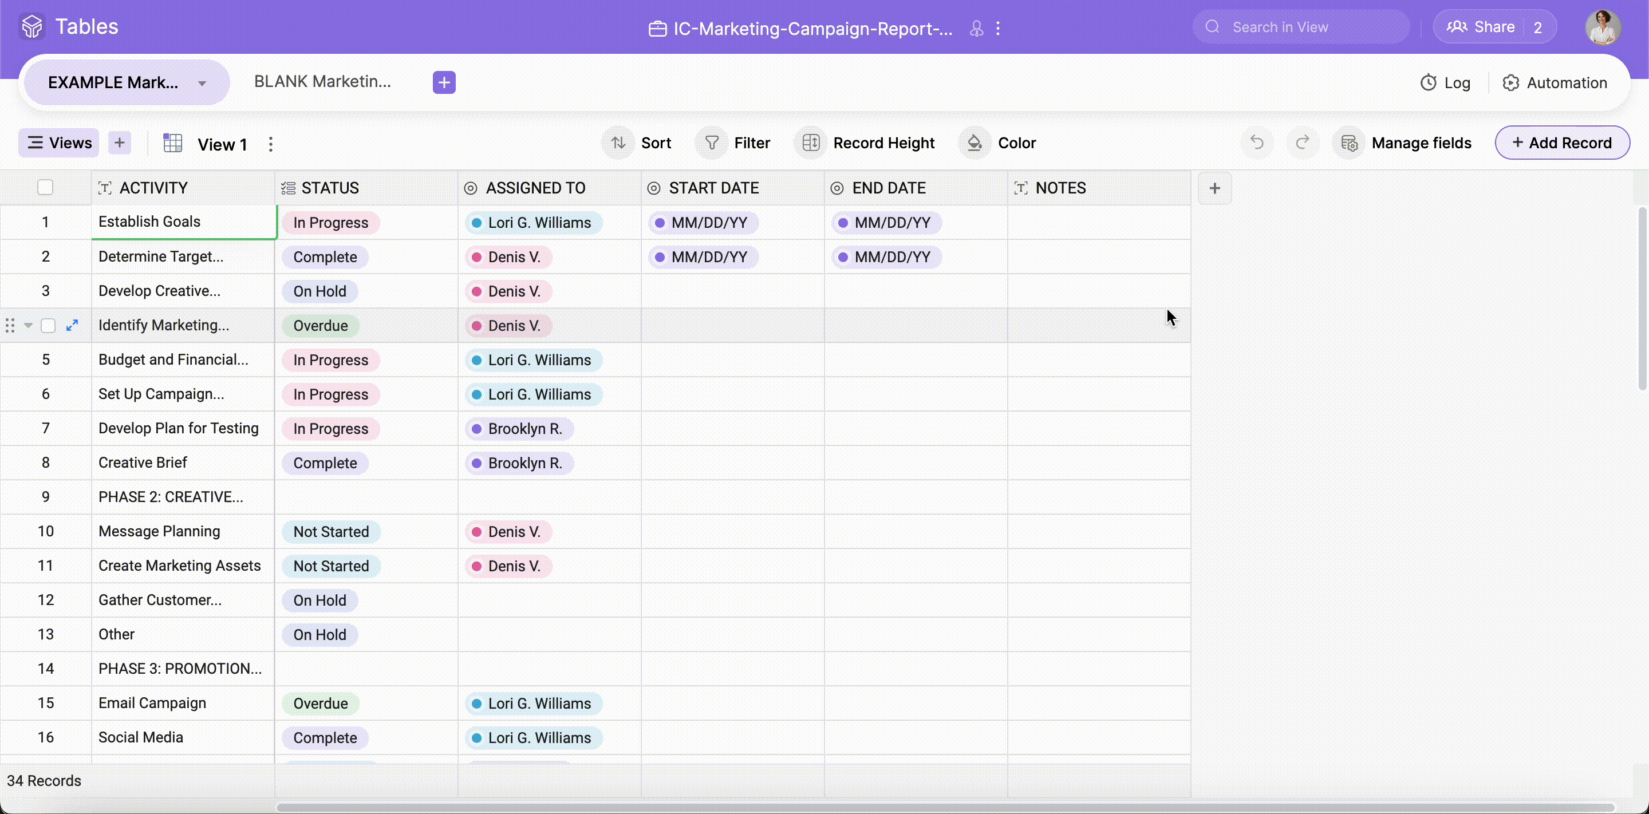Open the View 1 three-dot options menu
The width and height of the screenshot is (1649, 814).
click(271, 144)
